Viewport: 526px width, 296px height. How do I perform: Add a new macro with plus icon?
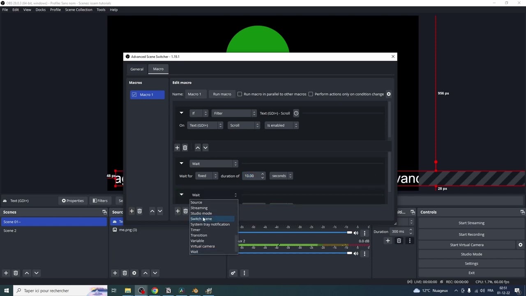pos(131,211)
